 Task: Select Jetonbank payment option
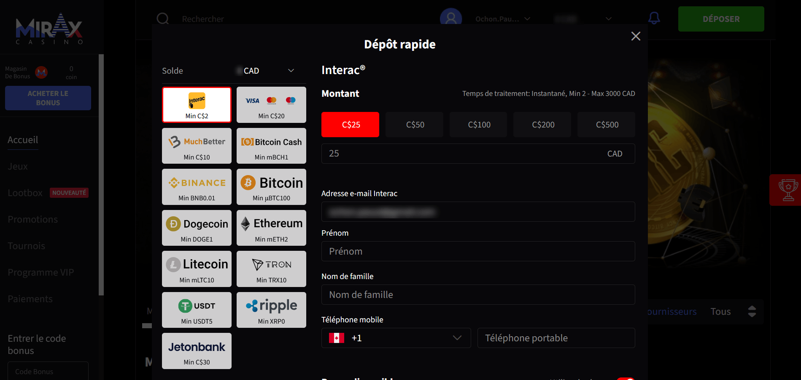(x=197, y=351)
